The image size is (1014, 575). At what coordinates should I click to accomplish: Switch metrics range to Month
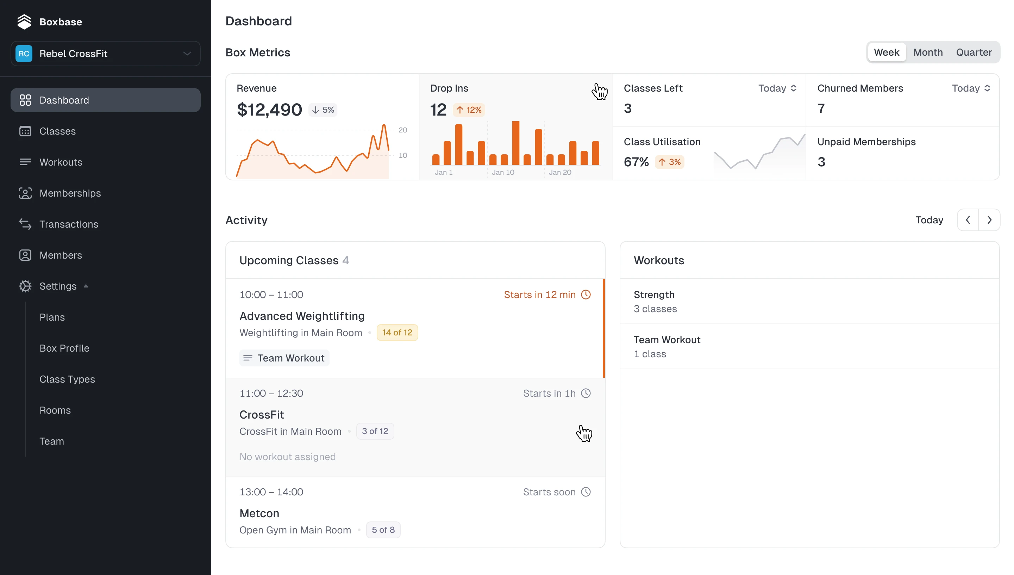(x=928, y=52)
